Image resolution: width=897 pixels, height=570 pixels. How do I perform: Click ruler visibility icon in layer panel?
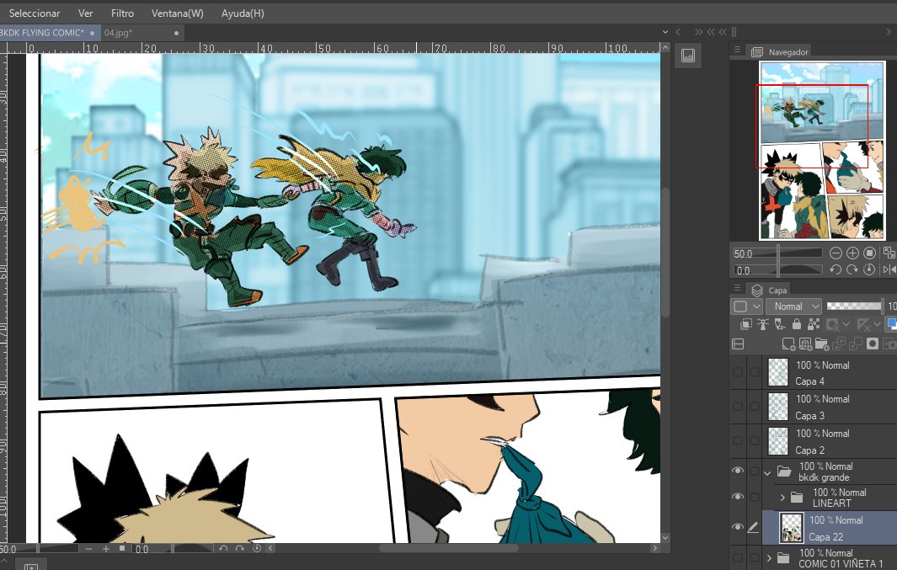tap(864, 325)
